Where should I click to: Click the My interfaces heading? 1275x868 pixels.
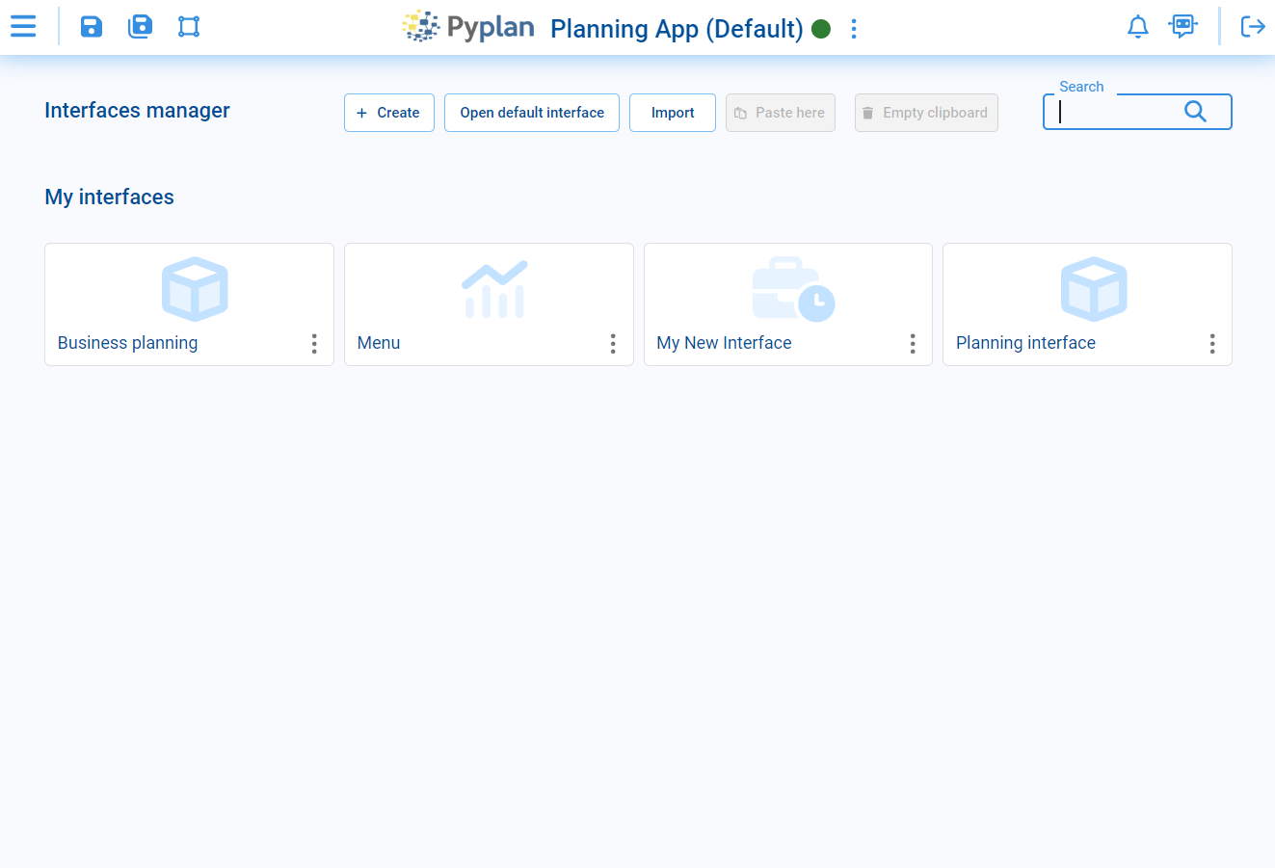(x=109, y=197)
